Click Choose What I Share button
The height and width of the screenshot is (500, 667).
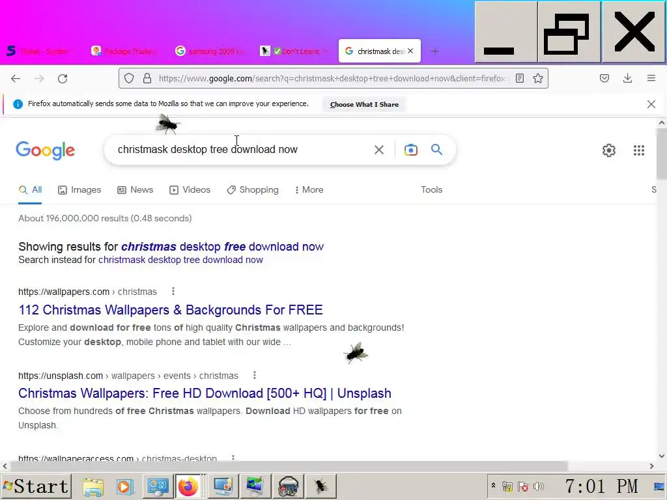pyautogui.click(x=365, y=105)
